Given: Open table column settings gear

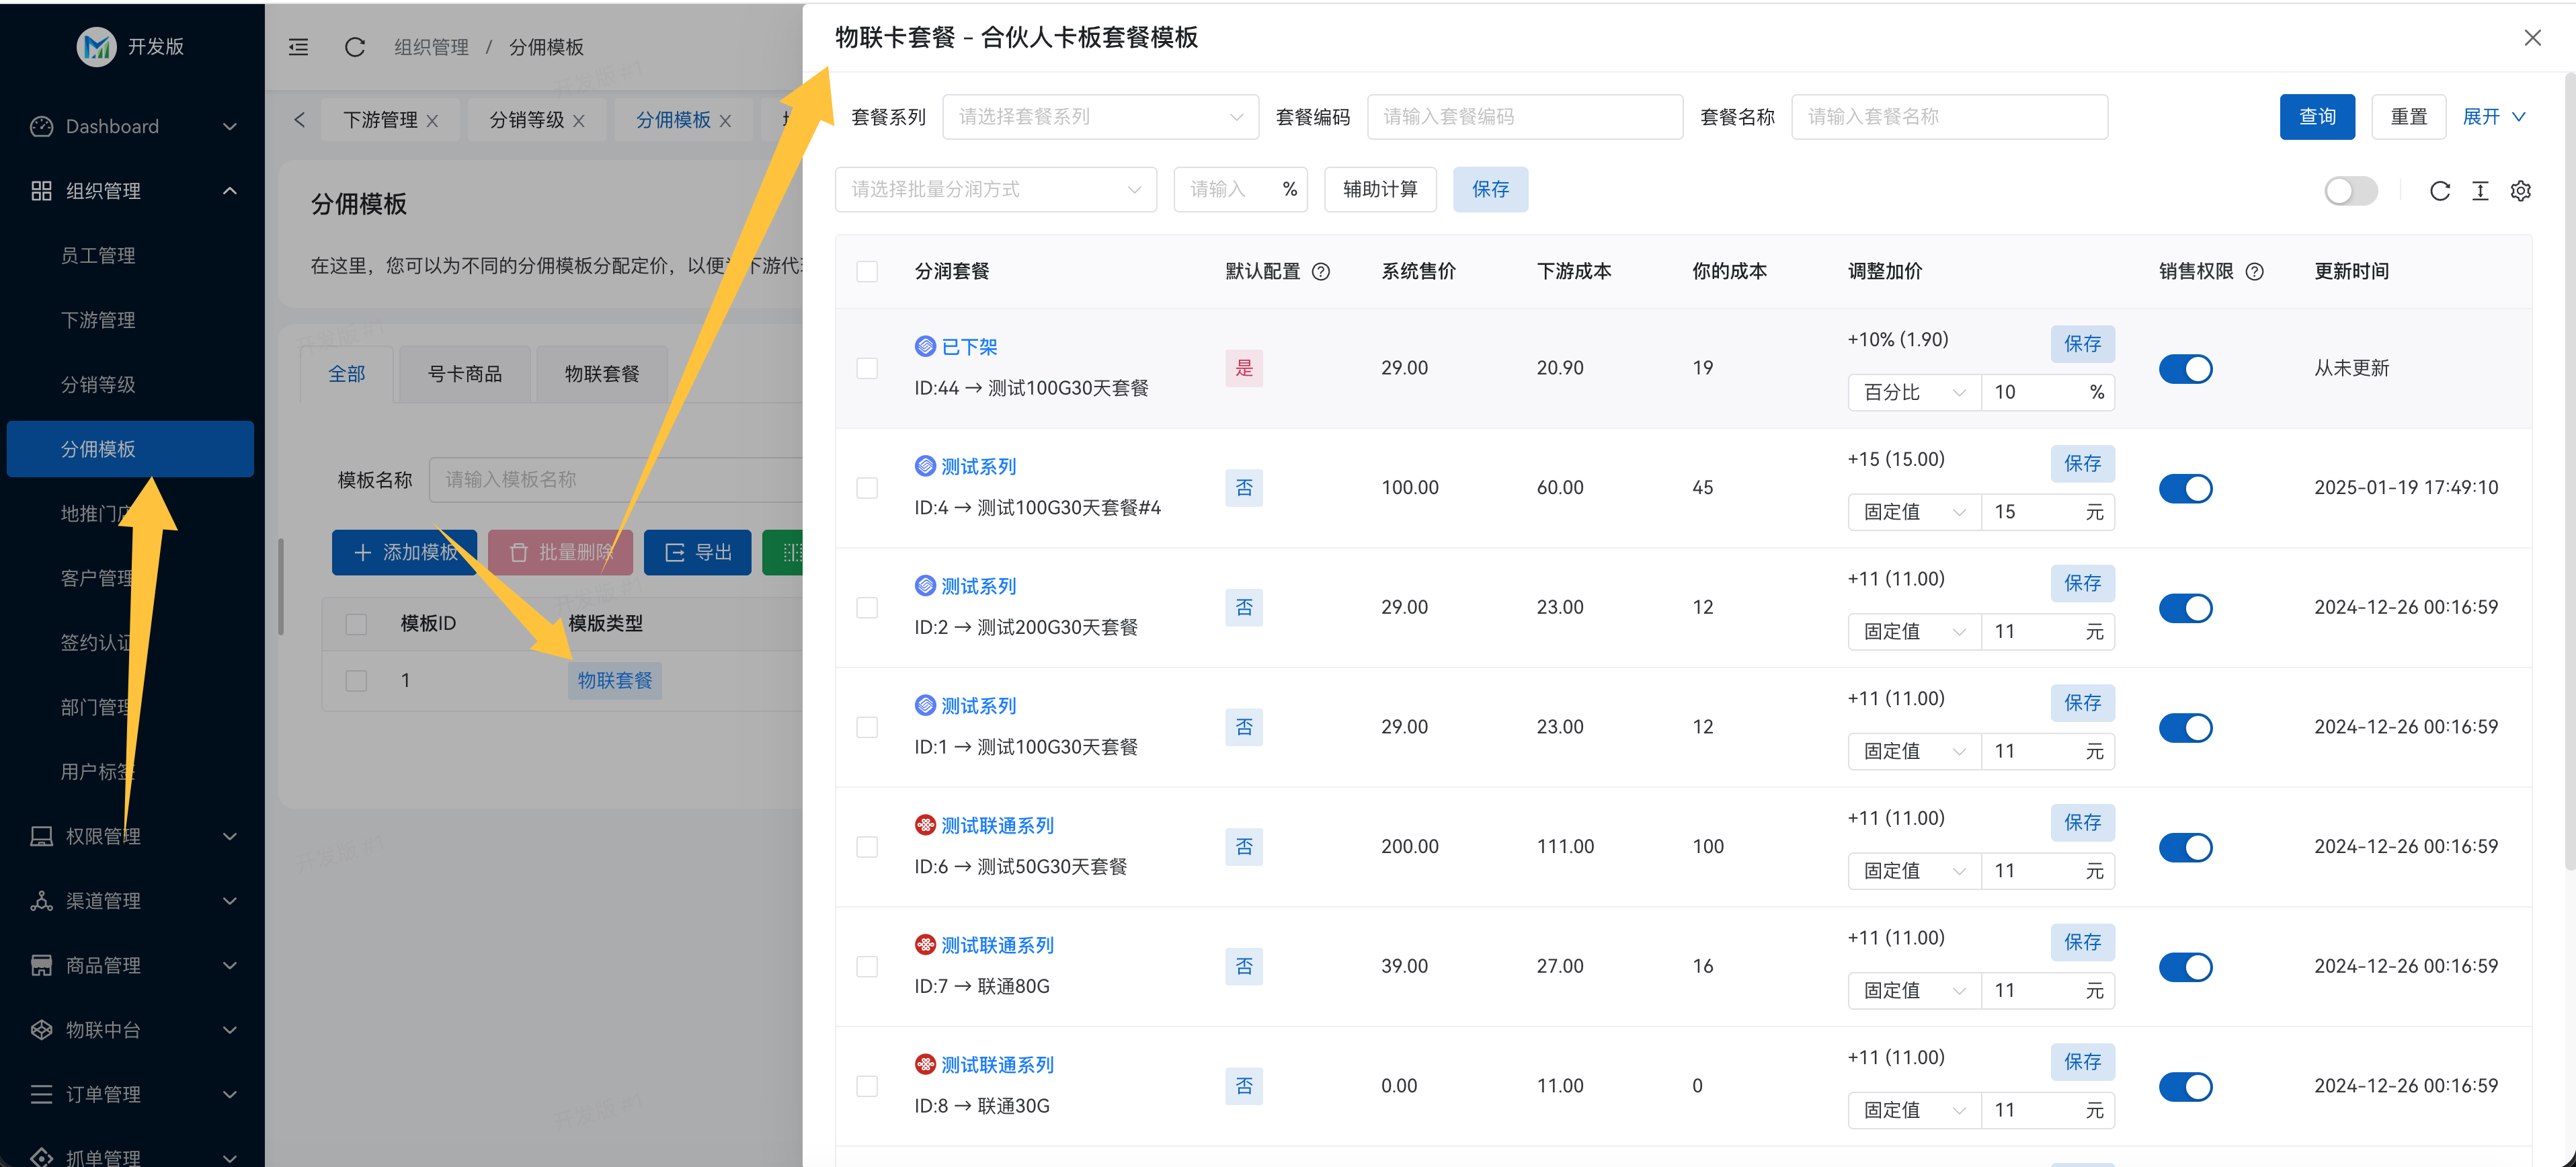Looking at the screenshot, I should pos(2520,191).
